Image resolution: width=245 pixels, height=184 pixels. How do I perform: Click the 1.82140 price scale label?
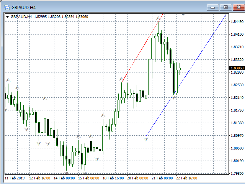click(237, 98)
